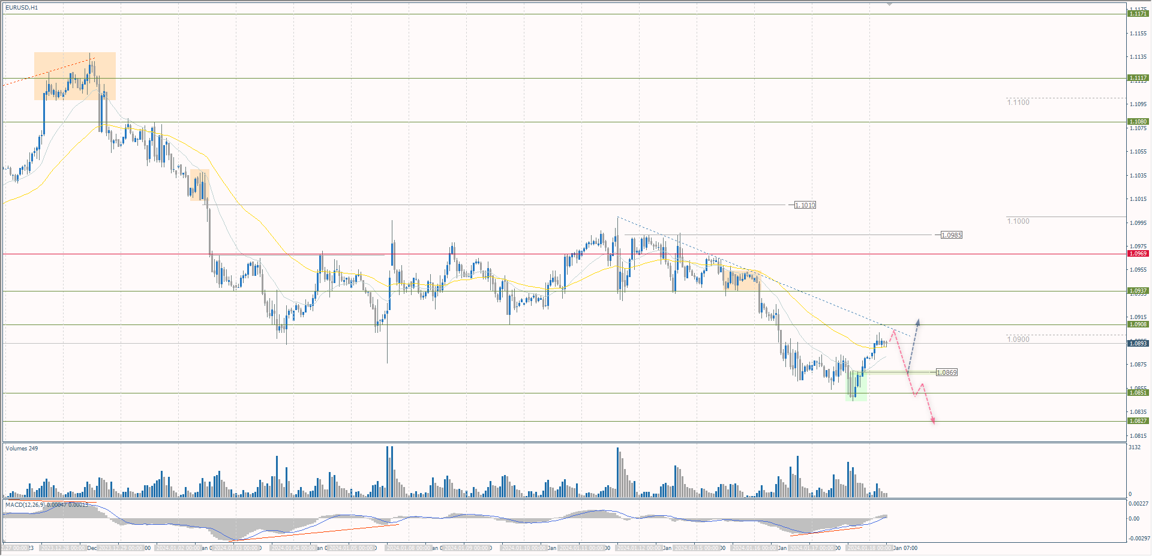Click the 2024.01.12 00:00 date label
This screenshot has width=1152, height=556.
(638, 548)
